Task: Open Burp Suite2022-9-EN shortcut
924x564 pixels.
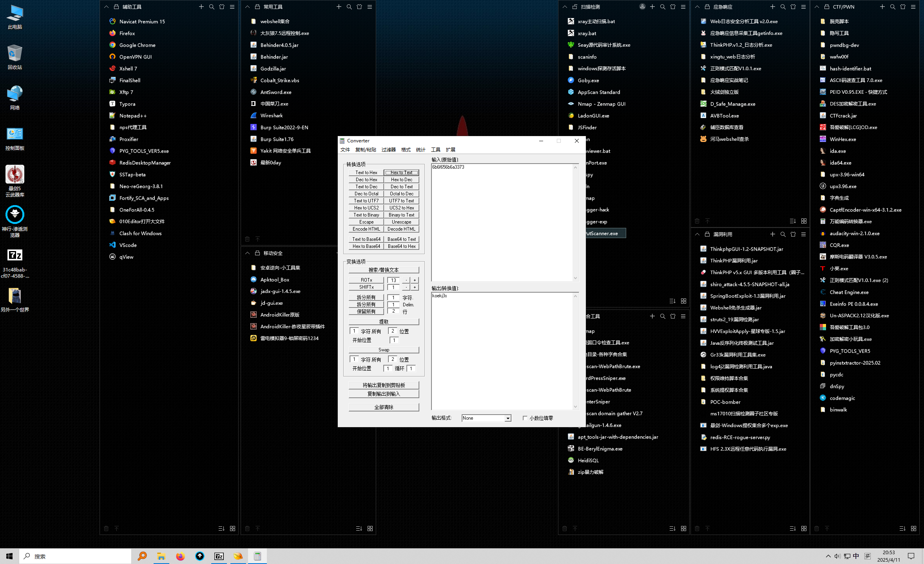Action: [284, 127]
